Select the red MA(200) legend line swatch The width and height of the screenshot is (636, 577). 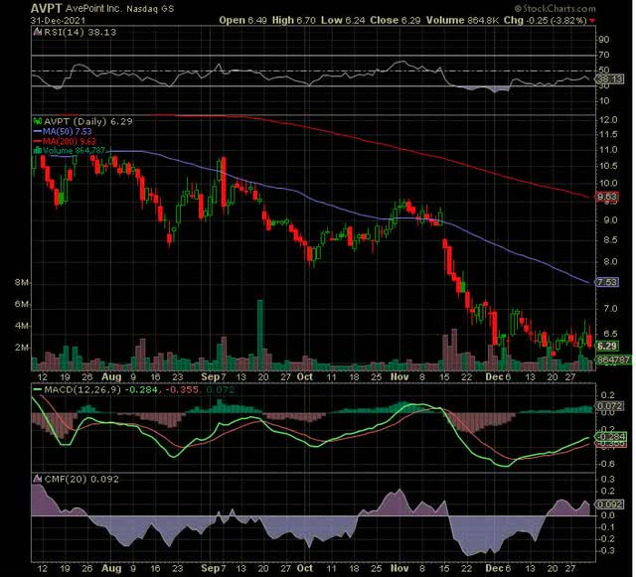click(x=38, y=141)
